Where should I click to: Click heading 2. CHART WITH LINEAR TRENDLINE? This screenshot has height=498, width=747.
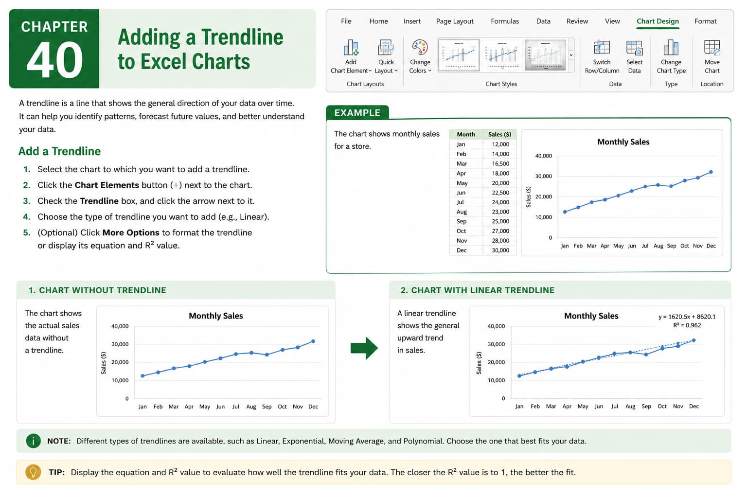pos(477,290)
